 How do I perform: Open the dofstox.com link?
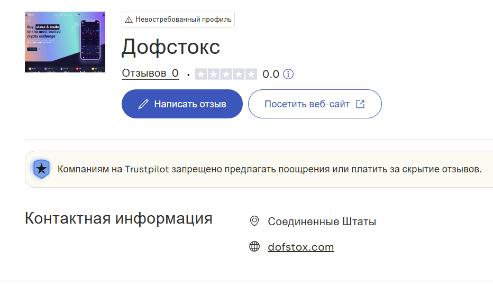[x=301, y=247]
